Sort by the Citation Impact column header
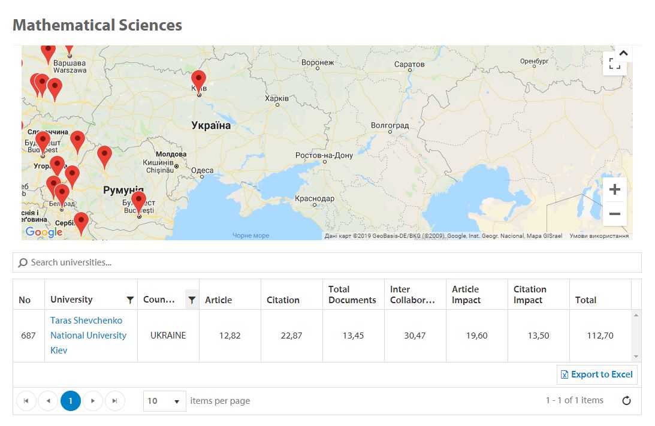The image size is (655, 426). click(x=530, y=294)
